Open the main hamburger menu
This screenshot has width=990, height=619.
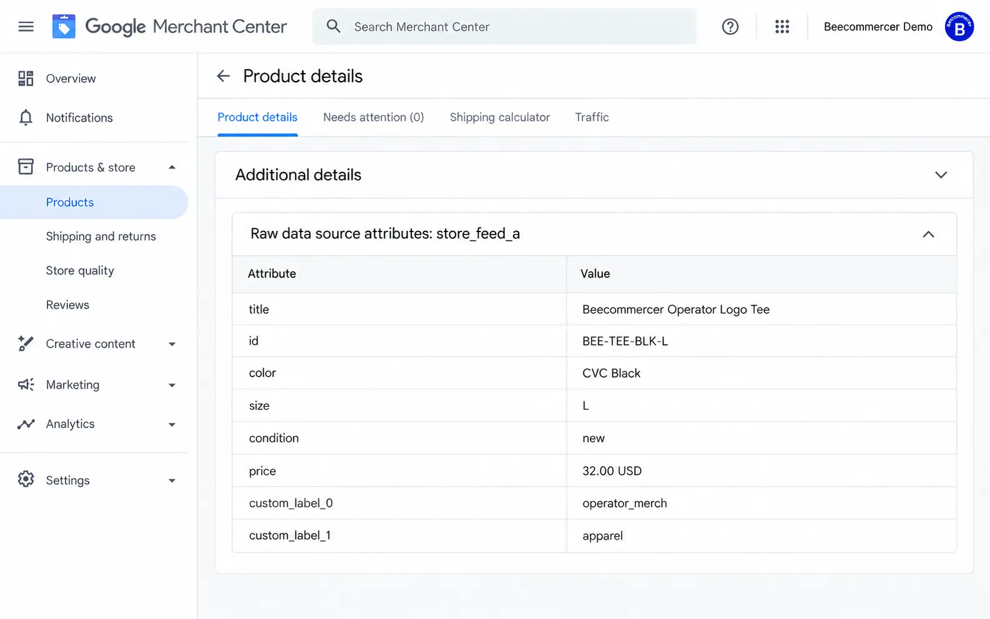click(26, 27)
